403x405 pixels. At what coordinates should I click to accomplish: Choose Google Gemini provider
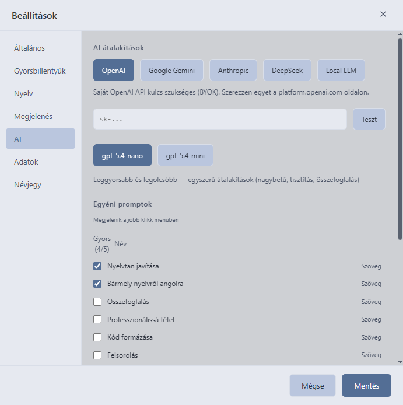coord(171,70)
